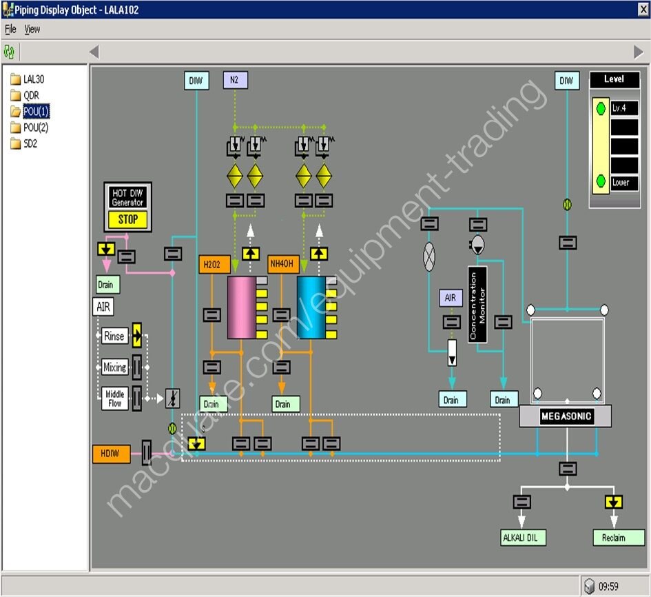Click the green Drain box below Generator
The height and width of the screenshot is (597, 651).
[107, 285]
